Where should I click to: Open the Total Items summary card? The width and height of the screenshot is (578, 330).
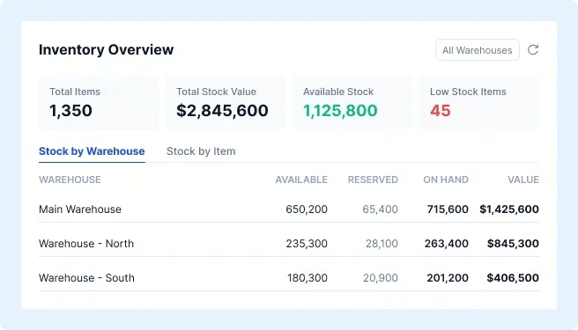(x=99, y=103)
